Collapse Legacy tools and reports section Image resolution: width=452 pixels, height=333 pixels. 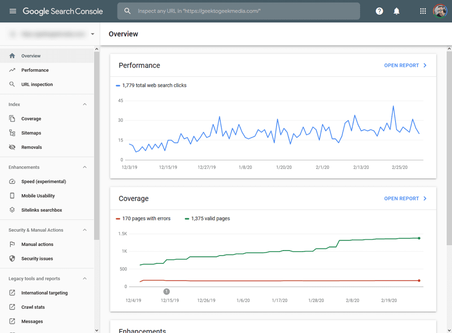tap(85, 279)
